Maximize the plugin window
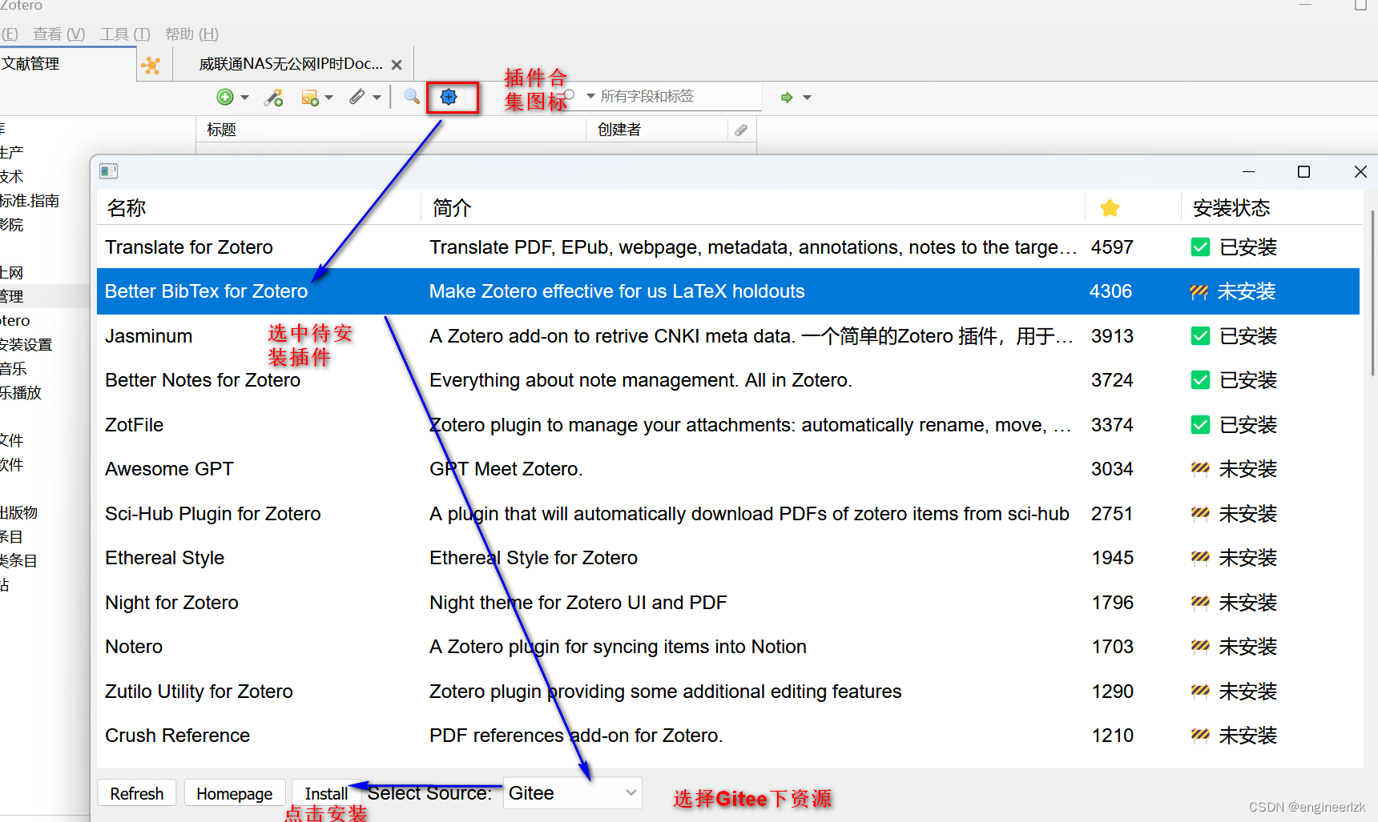1378x822 pixels. [1303, 171]
